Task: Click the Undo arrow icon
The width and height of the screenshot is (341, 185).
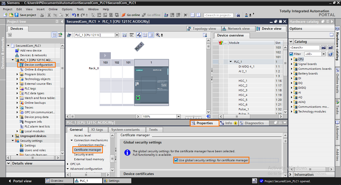Action: 74,15
